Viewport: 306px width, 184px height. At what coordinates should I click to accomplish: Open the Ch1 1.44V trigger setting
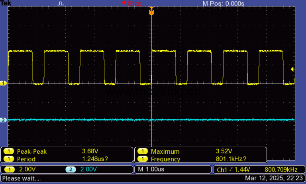pos(232,170)
